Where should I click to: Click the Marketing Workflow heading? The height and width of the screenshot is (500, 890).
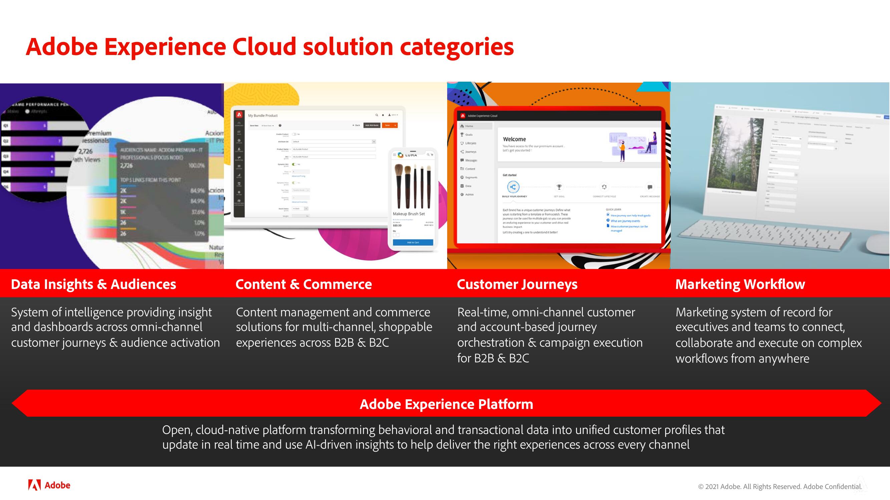(x=740, y=284)
